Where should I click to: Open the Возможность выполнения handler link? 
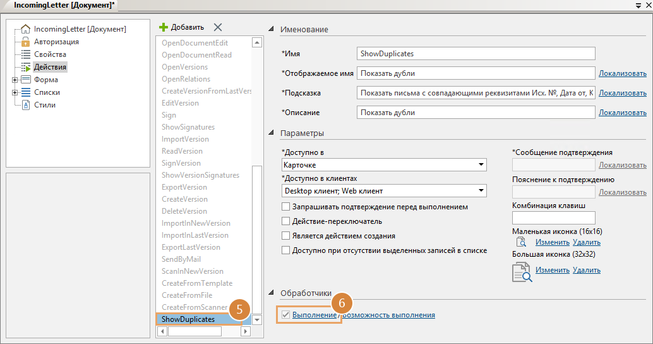(x=388, y=315)
